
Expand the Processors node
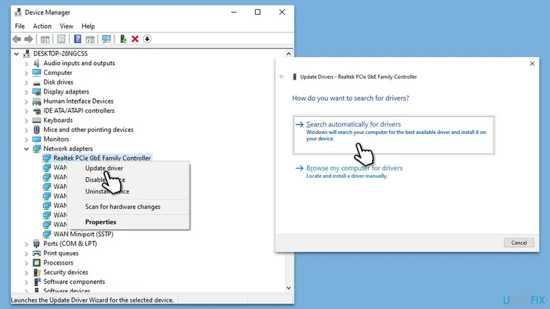click(27, 263)
